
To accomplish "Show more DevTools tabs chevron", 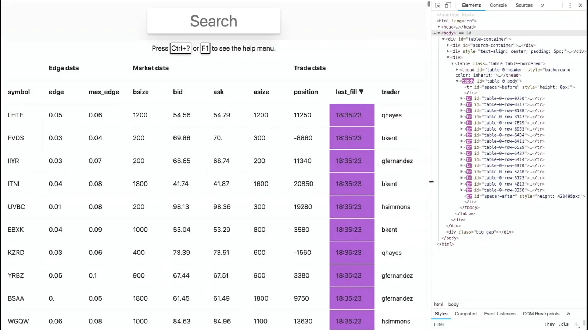I will (x=542, y=5).
